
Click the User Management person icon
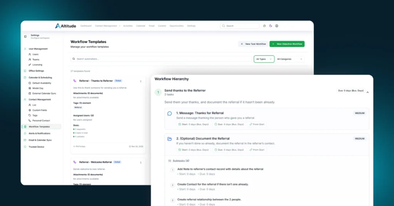[x=25, y=49]
